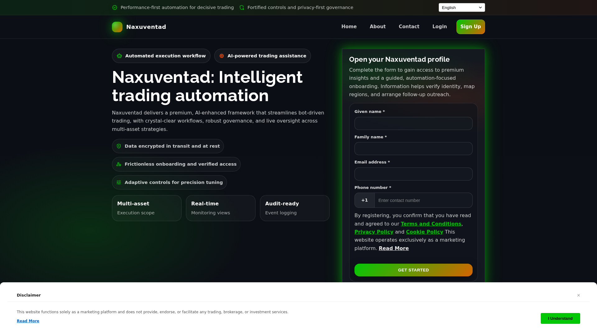Focus the Given name field
The image size is (597, 335).
(414, 123)
